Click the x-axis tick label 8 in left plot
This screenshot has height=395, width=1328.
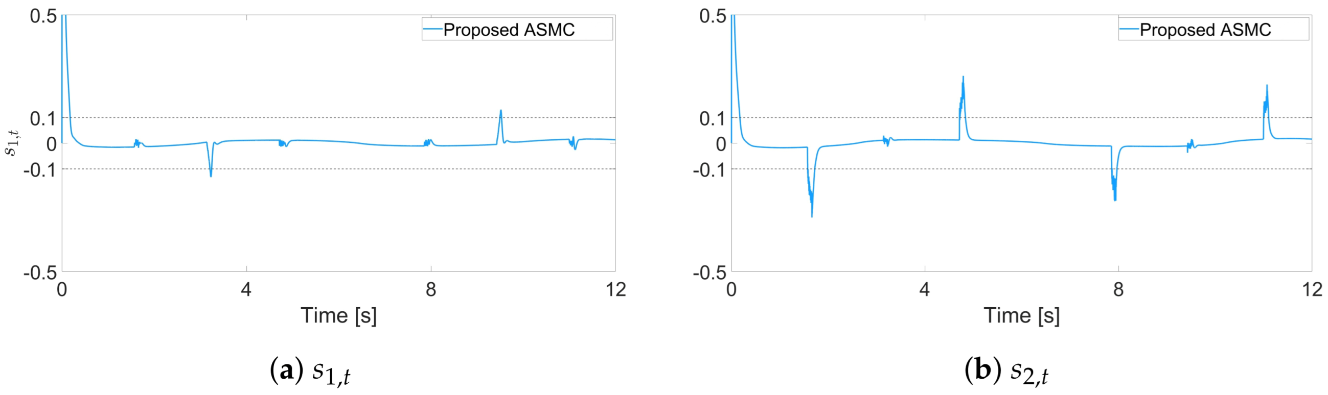click(431, 289)
